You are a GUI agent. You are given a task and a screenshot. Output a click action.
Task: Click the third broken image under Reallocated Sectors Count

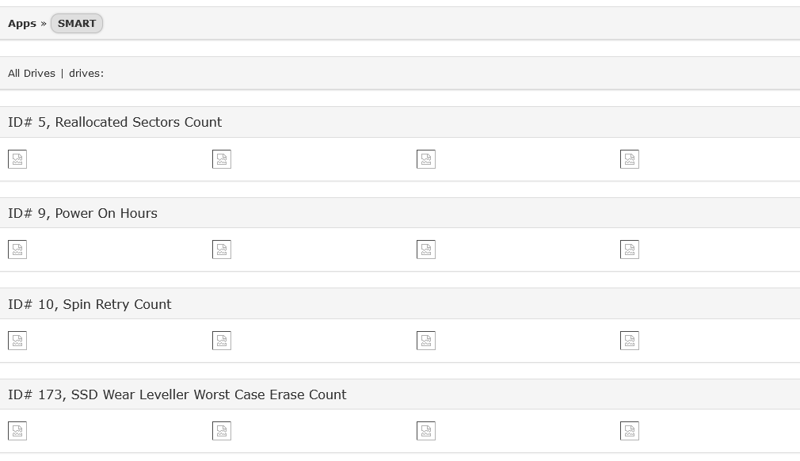pyautogui.click(x=426, y=159)
